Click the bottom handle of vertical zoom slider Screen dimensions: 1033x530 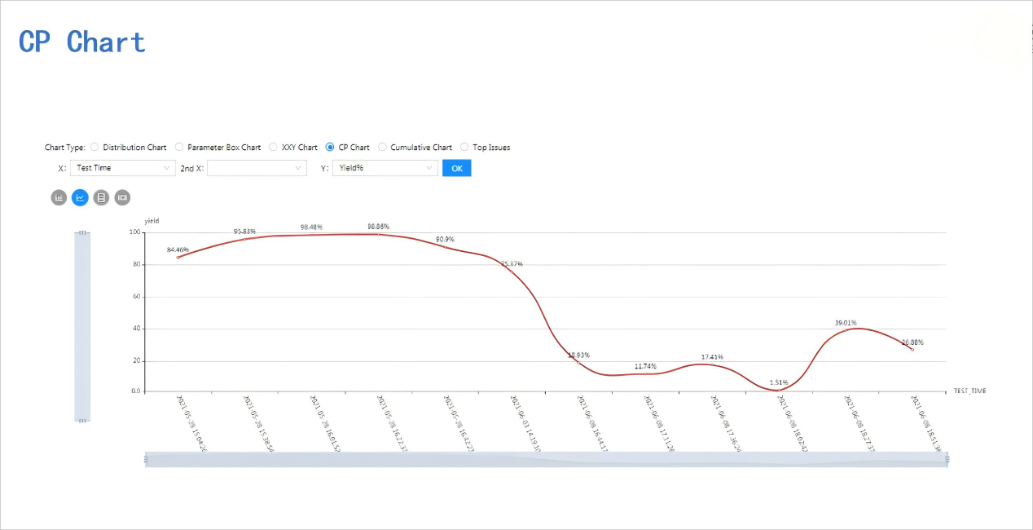coord(82,421)
